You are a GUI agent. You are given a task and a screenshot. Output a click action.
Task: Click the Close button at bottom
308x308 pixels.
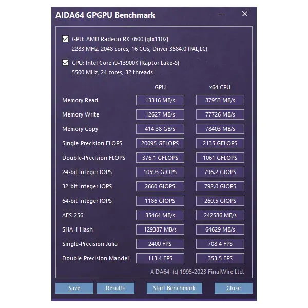coord(234,288)
